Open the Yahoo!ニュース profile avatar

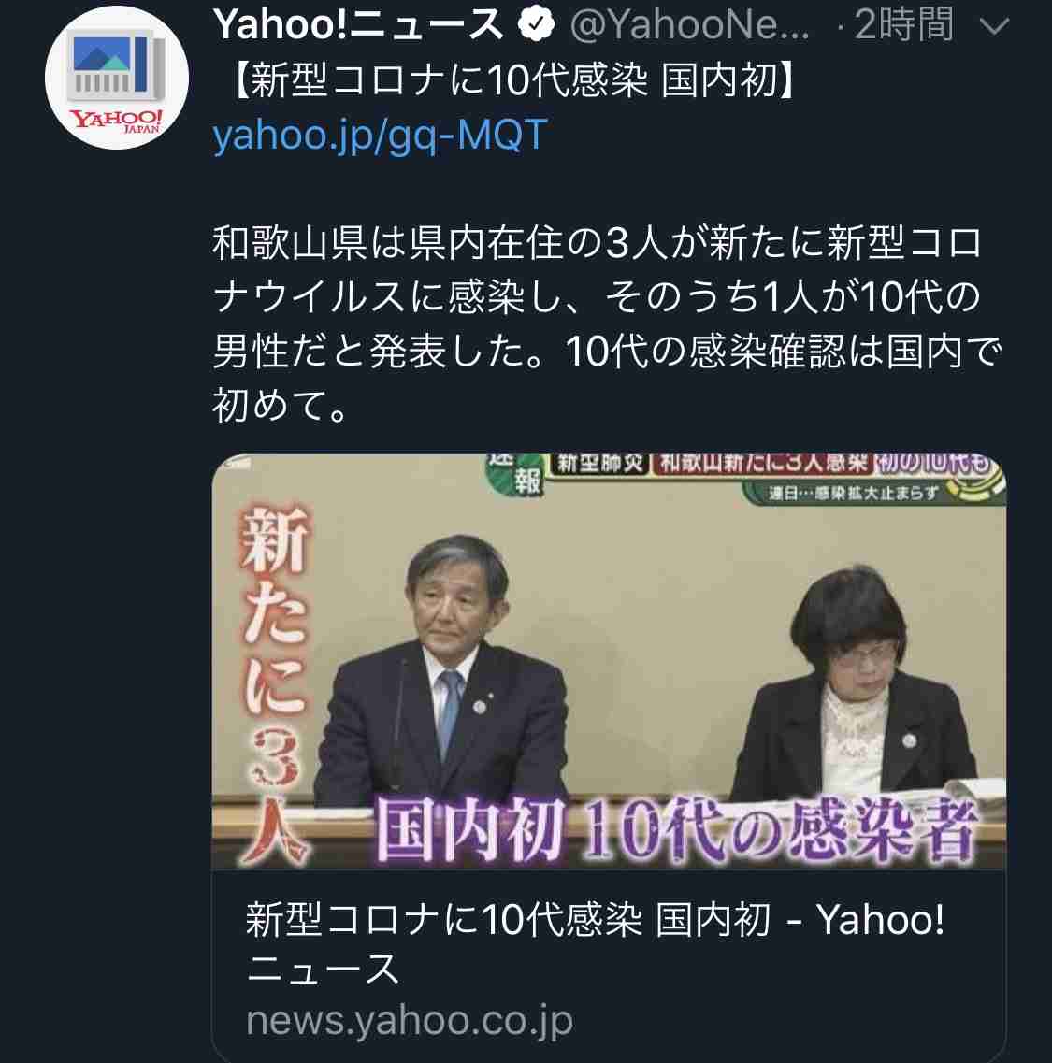[117, 78]
